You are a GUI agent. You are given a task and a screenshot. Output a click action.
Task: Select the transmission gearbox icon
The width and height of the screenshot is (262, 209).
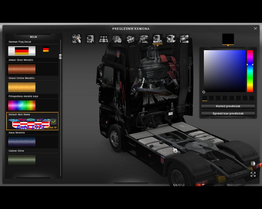[x=130, y=39]
